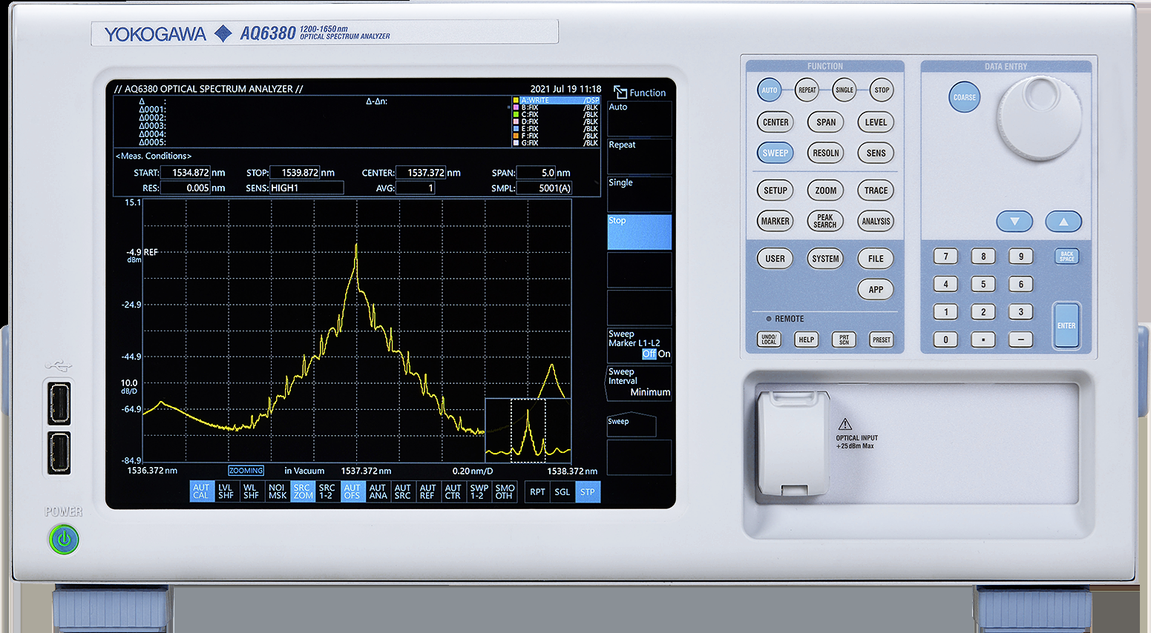Push the BACK SPACE key
Viewport: 1151px width, 633px height.
tap(1067, 256)
